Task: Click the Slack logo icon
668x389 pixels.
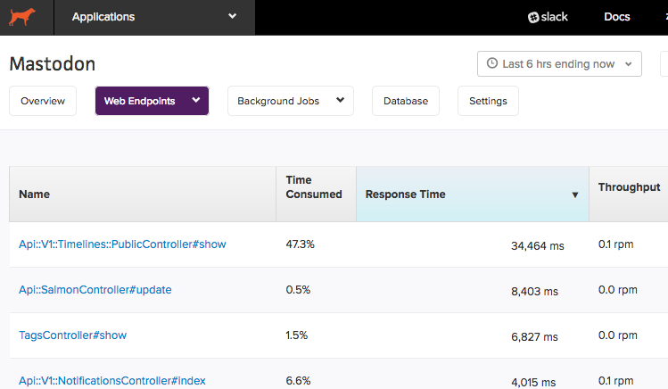Action: pos(533,18)
